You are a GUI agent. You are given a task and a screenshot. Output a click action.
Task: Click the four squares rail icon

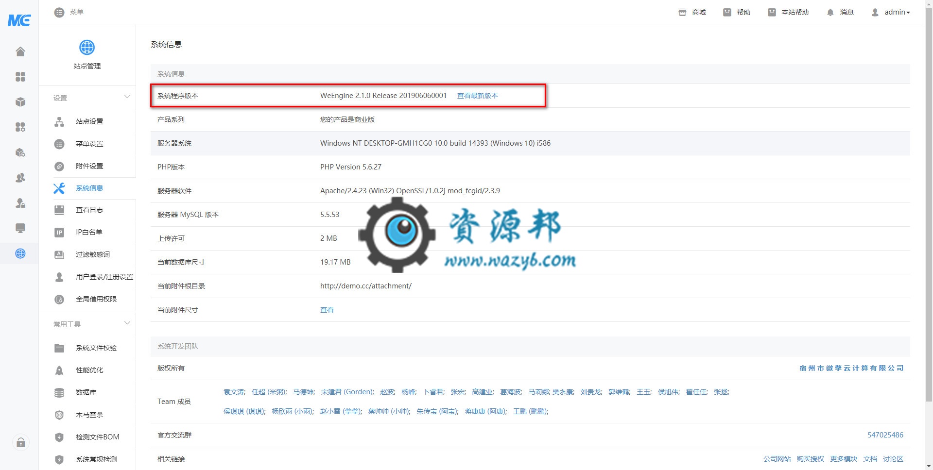coord(20,77)
